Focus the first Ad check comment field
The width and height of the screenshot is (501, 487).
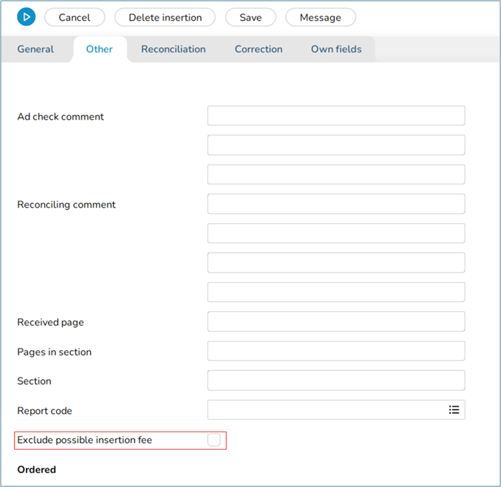point(336,116)
